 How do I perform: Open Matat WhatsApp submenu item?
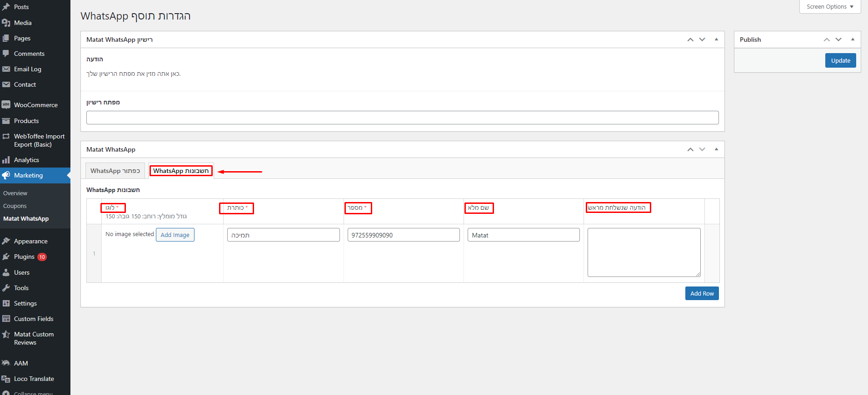click(x=26, y=219)
